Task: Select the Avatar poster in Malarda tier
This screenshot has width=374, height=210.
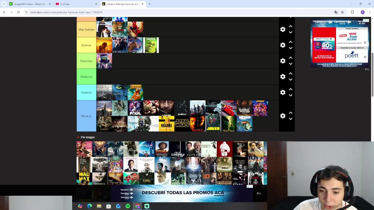Action: coord(120,92)
